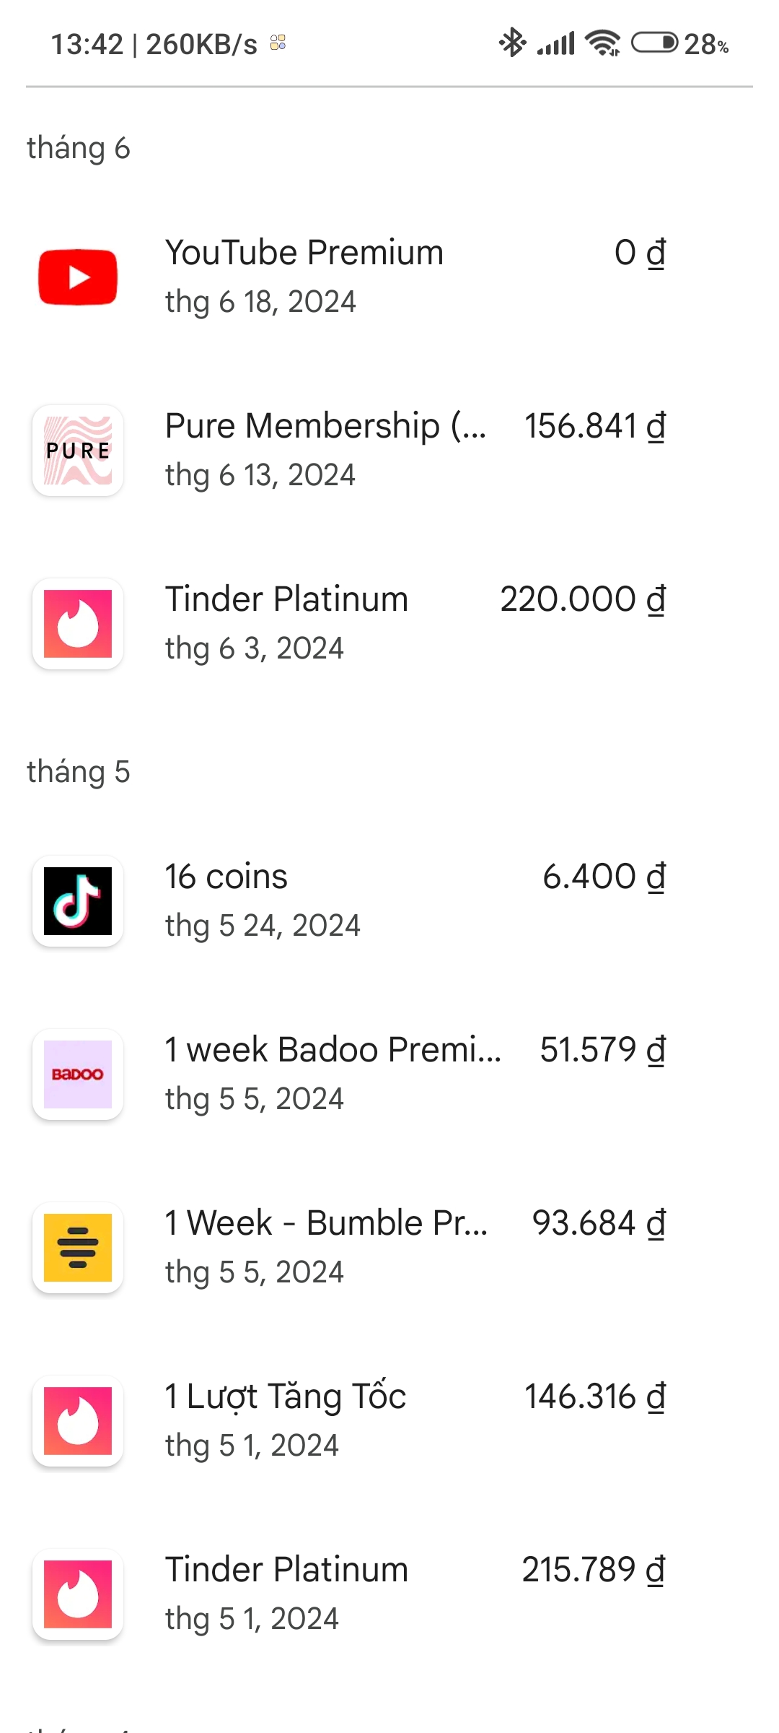Tap the 93.684 ₫ price amount
This screenshot has height=1733, width=779.
(598, 1224)
